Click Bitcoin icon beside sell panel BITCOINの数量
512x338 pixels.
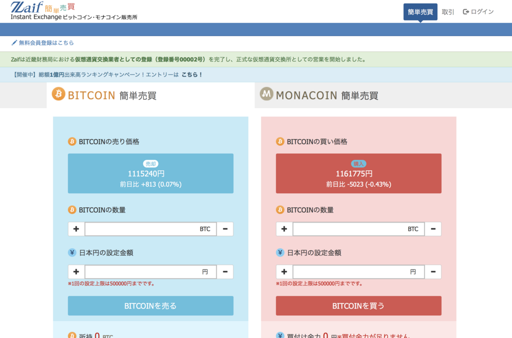(x=72, y=210)
